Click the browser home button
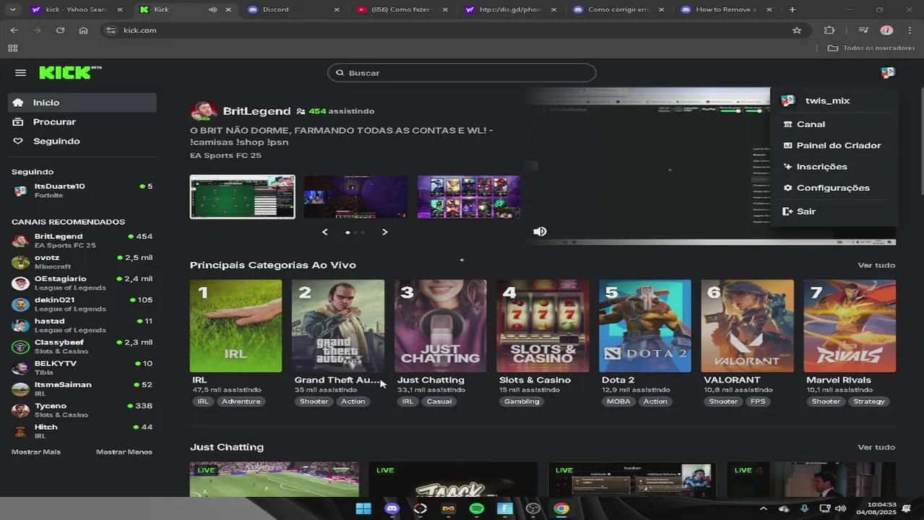 coord(83,30)
